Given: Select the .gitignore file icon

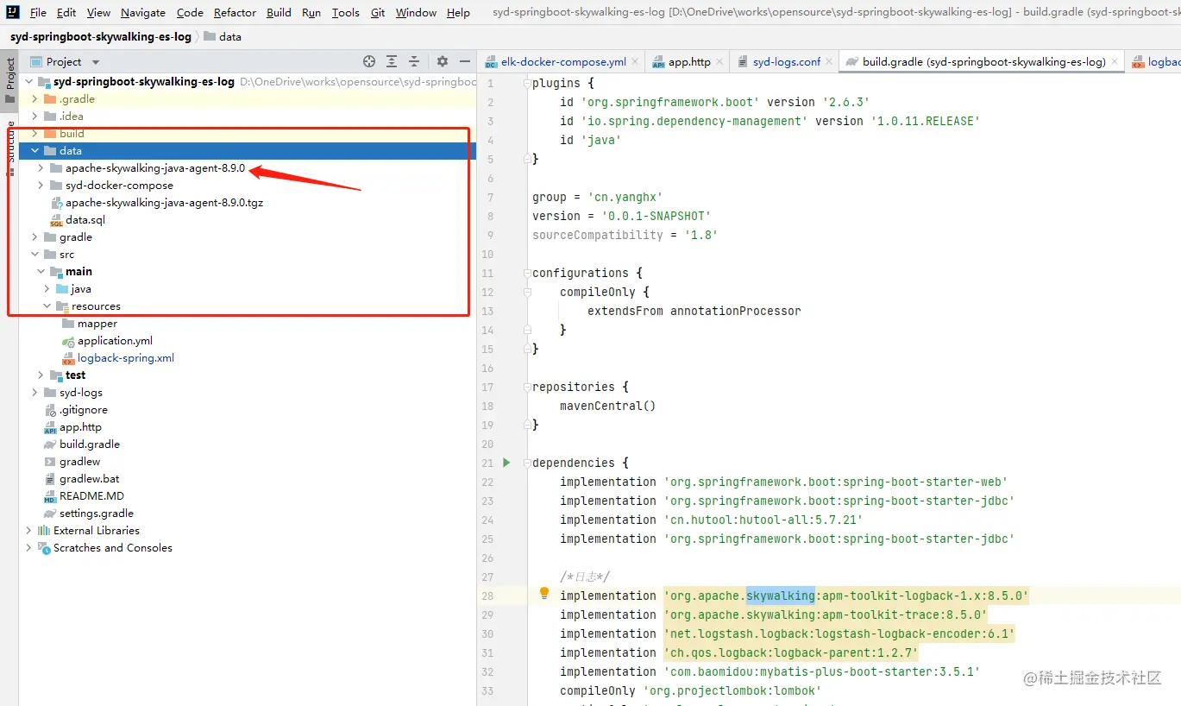Looking at the screenshot, I should click(x=51, y=410).
